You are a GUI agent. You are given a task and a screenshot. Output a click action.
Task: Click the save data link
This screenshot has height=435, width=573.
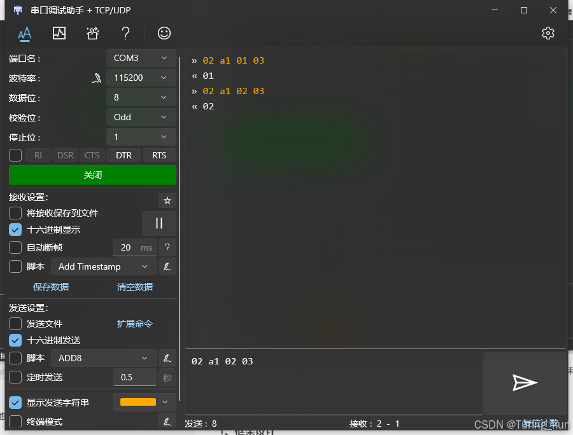[51, 287]
